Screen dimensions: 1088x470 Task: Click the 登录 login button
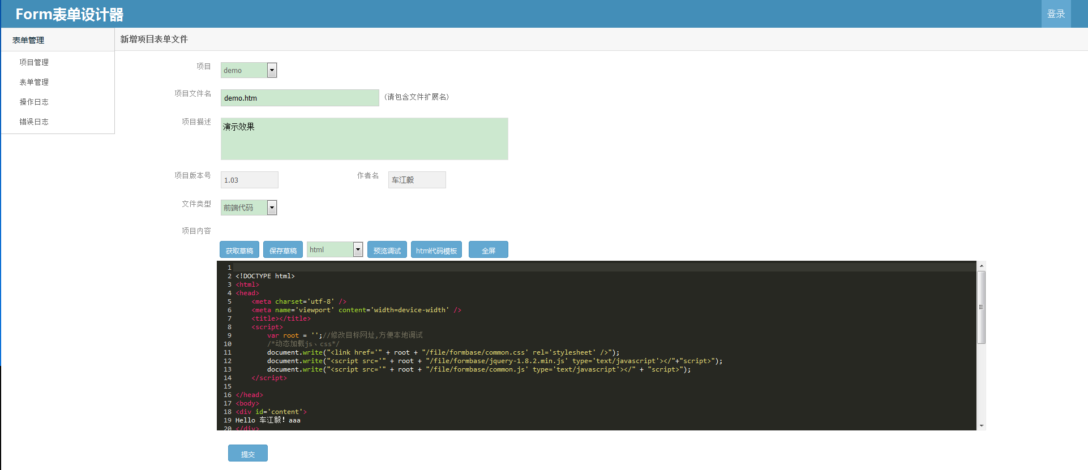1056,14
